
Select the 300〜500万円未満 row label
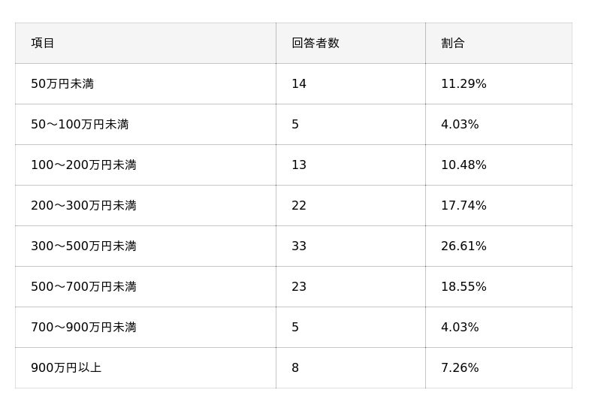(x=83, y=246)
